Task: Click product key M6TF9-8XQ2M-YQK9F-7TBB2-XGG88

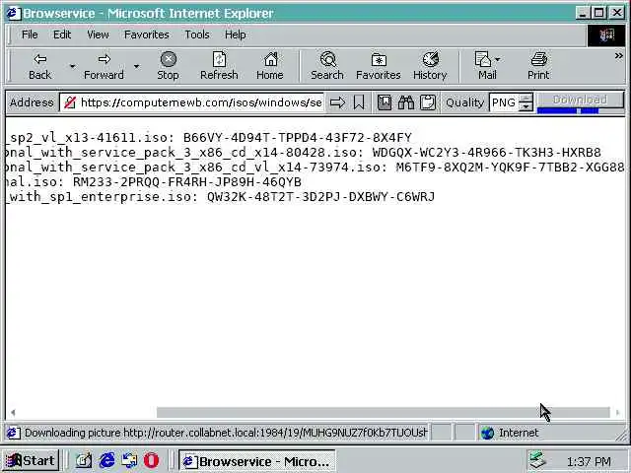Action: [x=511, y=168]
